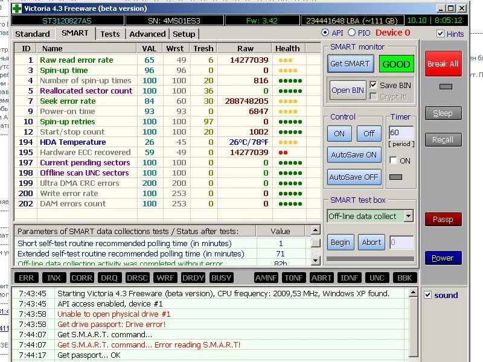The height and width of the screenshot is (362, 483).
Task: Click the BUSY status indicator
Action: click(x=222, y=278)
